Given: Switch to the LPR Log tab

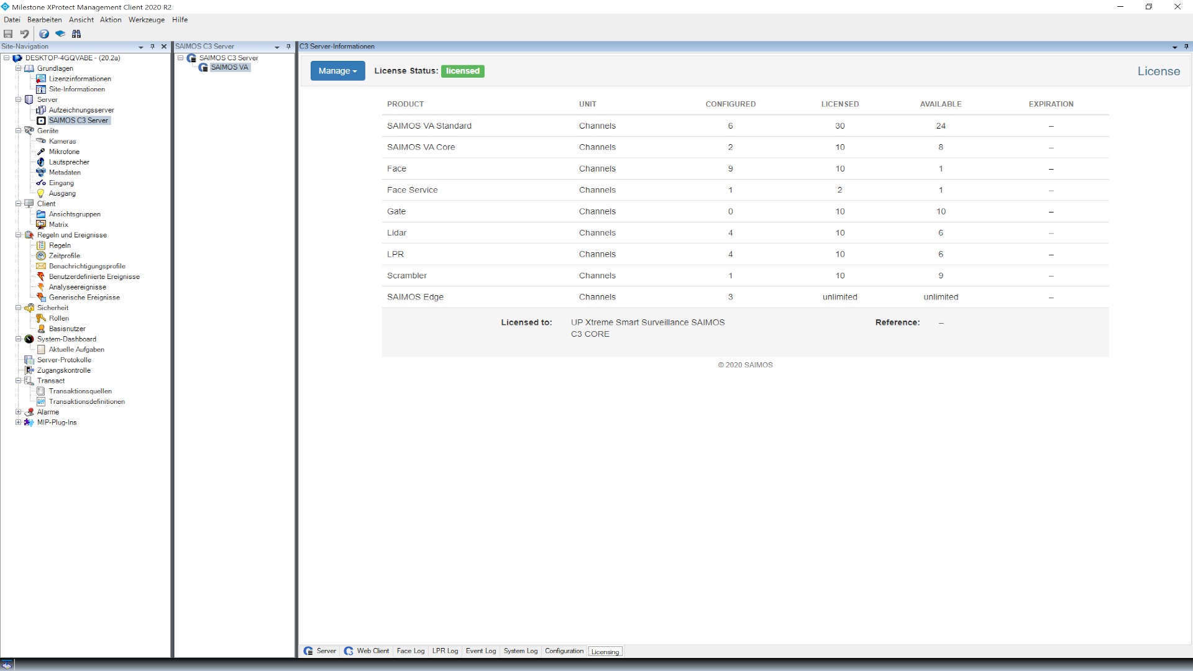Looking at the screenshot, I should pyautogui.click(x=445, y=651).
